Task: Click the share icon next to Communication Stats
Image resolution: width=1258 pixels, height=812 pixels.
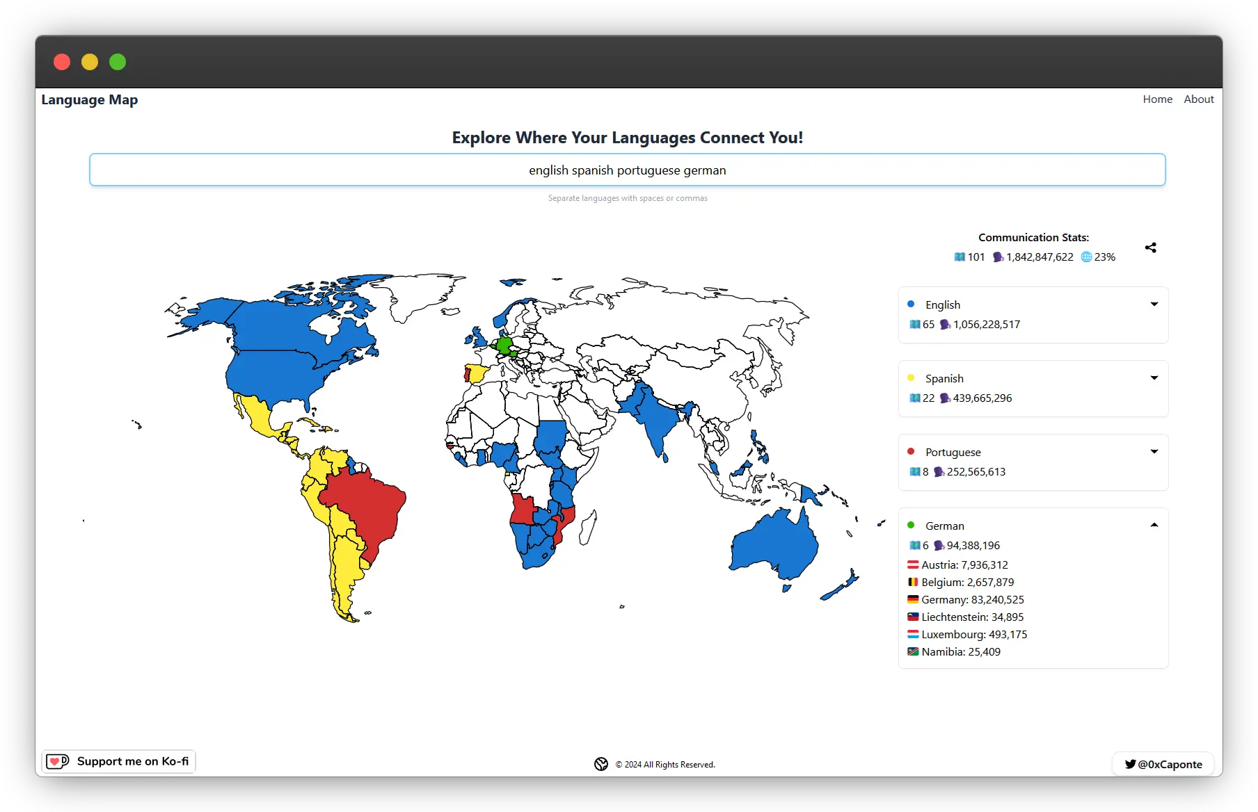Action: point(1151,247)
